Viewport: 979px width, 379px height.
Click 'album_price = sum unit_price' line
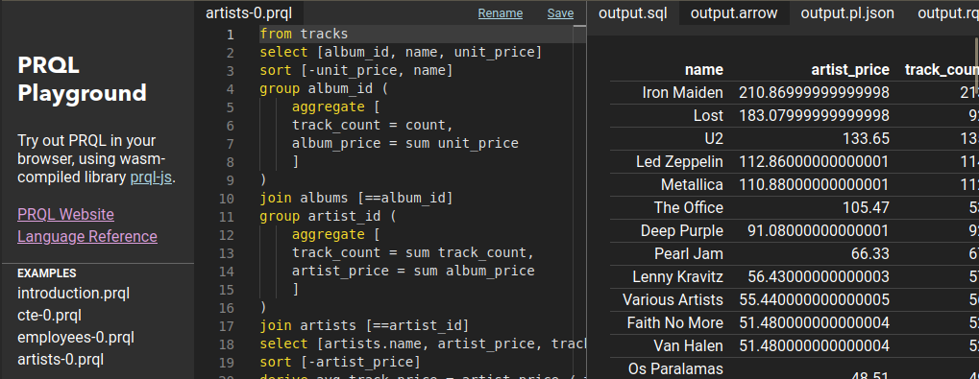[x=405, y=143]
